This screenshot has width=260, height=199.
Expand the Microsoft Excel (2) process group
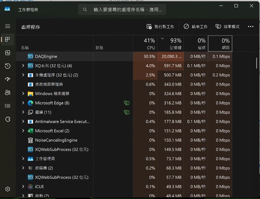point(23,131)
